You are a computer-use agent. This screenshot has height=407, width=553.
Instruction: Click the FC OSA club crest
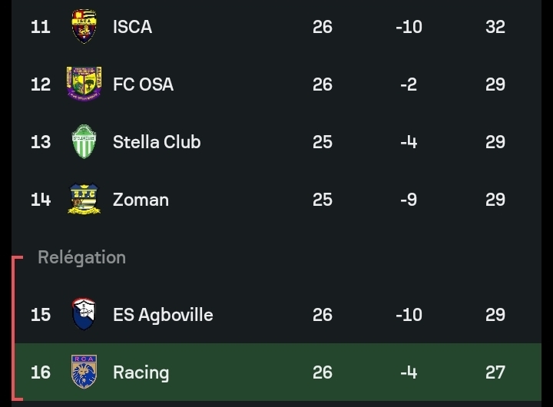point(84,84)
